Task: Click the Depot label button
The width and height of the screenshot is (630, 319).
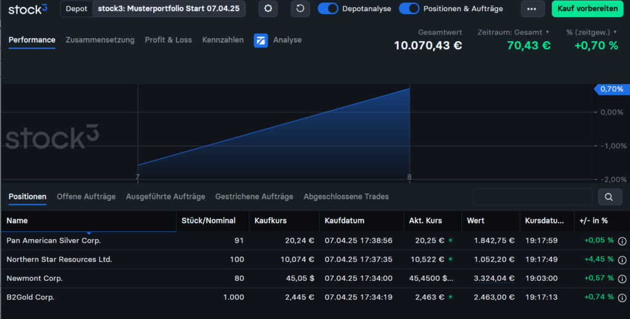Action: (76, 9)
